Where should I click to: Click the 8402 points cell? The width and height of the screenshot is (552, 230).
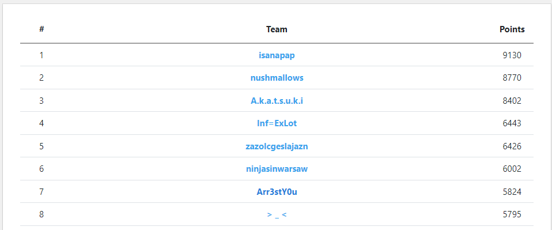point(512,101)
